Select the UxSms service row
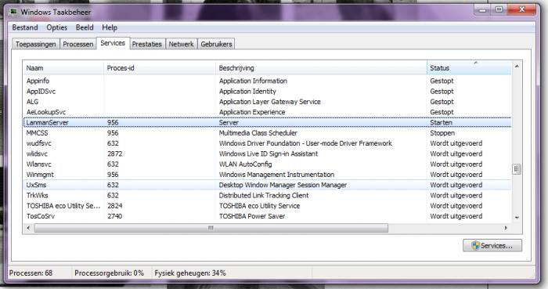Viewport: 548px width, 289px height. [x=268, y=185]
